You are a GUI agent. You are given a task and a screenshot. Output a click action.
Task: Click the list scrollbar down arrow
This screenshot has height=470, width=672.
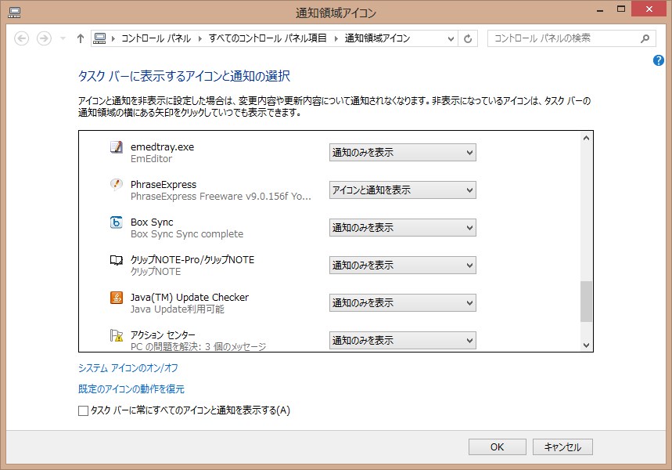pos(586,345)
